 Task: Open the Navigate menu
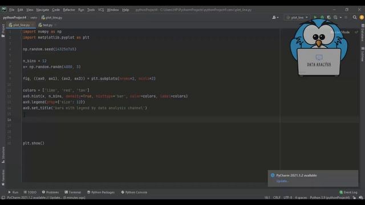click(43, 10)
